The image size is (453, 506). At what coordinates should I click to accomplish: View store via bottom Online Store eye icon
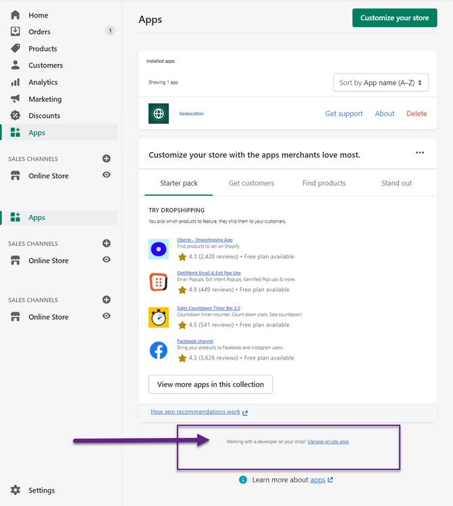[x=106, y=316]
